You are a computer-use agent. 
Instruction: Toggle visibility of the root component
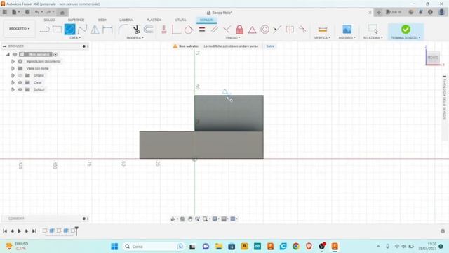(x=15, y=54)
